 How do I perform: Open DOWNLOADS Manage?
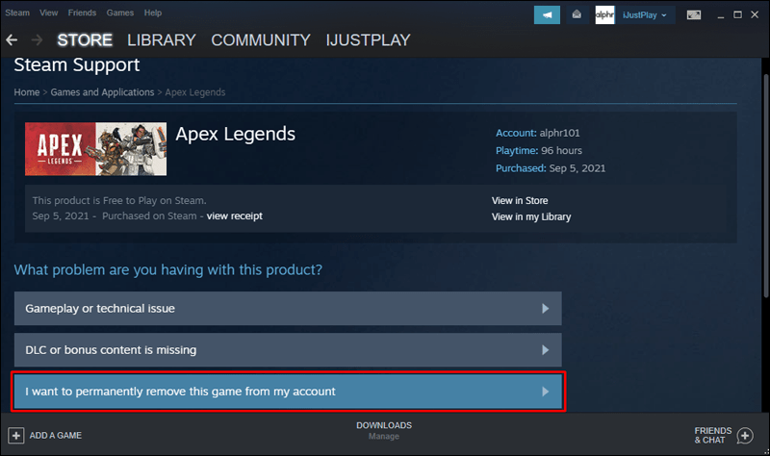pyautogui.click(x=384, y=430)
